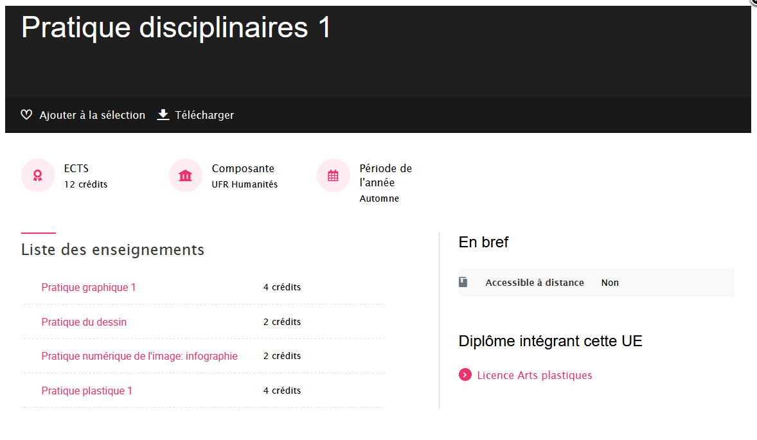
Task: Open Ajouter à la sélection
Action: click(x=83, y=115)
